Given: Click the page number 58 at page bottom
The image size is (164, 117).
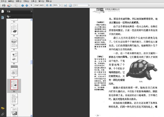Looking at the screenshot, I should [x=98, y=115].
